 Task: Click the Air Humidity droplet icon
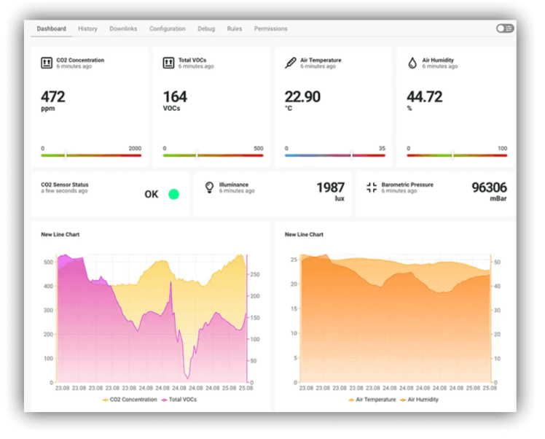[412, 63]
